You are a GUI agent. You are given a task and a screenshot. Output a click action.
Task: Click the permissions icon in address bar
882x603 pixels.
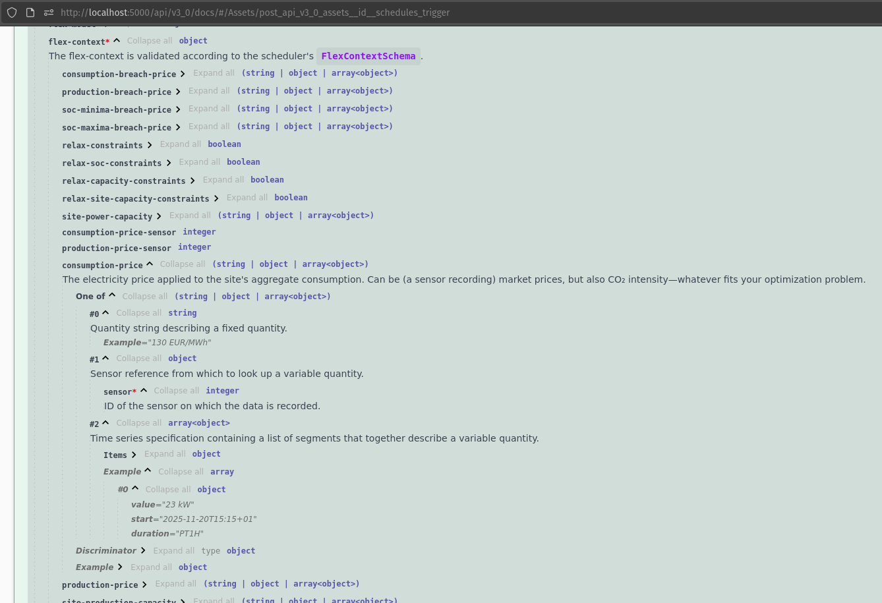[48, 13]
